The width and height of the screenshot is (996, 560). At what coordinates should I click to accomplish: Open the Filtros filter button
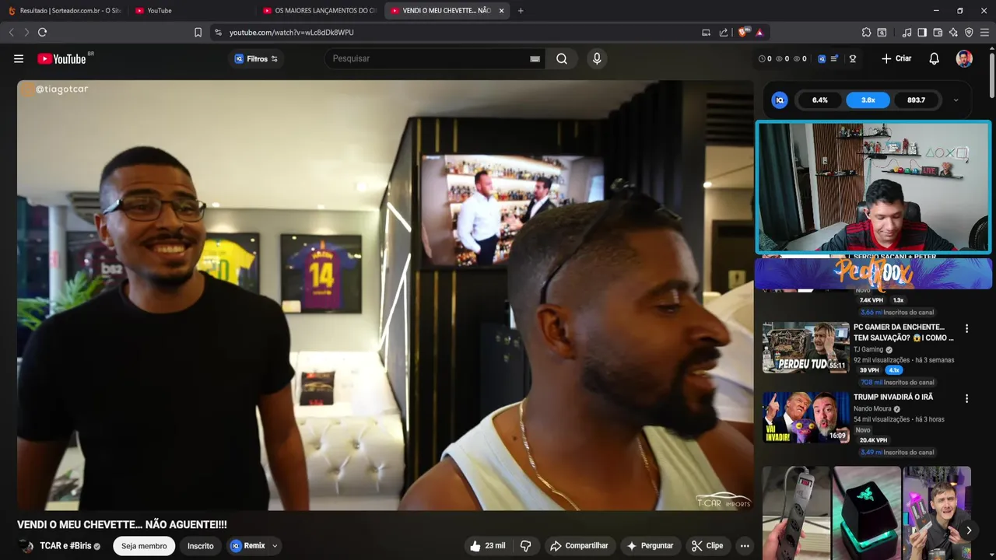click(256, 58)
